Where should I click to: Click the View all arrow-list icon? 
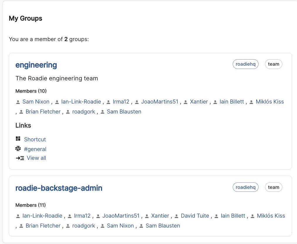tap(20, 158)
